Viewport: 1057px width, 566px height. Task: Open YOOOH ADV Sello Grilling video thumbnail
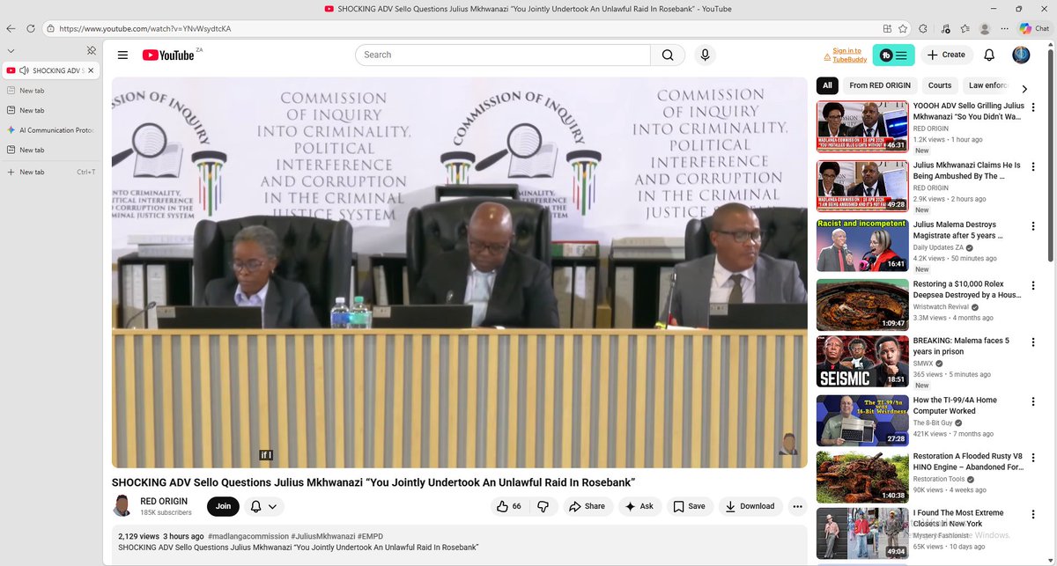point(862,126)
